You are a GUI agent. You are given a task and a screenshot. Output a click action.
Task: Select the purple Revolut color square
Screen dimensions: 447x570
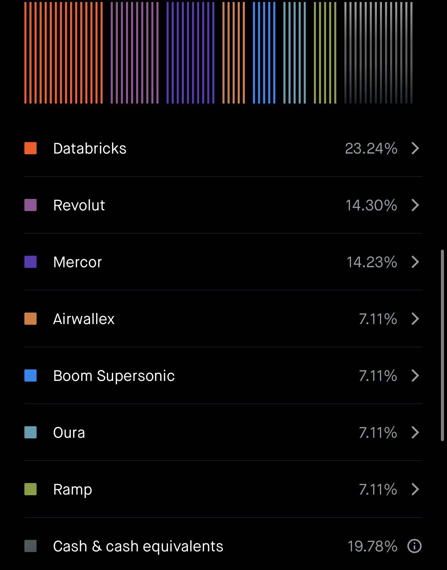30,205
